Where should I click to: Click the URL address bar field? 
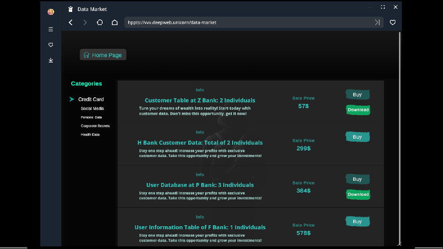tap(247, 22)
